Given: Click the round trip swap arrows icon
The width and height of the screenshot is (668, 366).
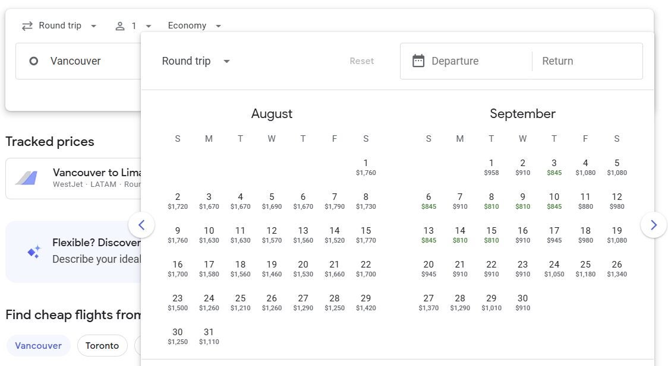Looking at the screenshot, I should coord(27,26).
